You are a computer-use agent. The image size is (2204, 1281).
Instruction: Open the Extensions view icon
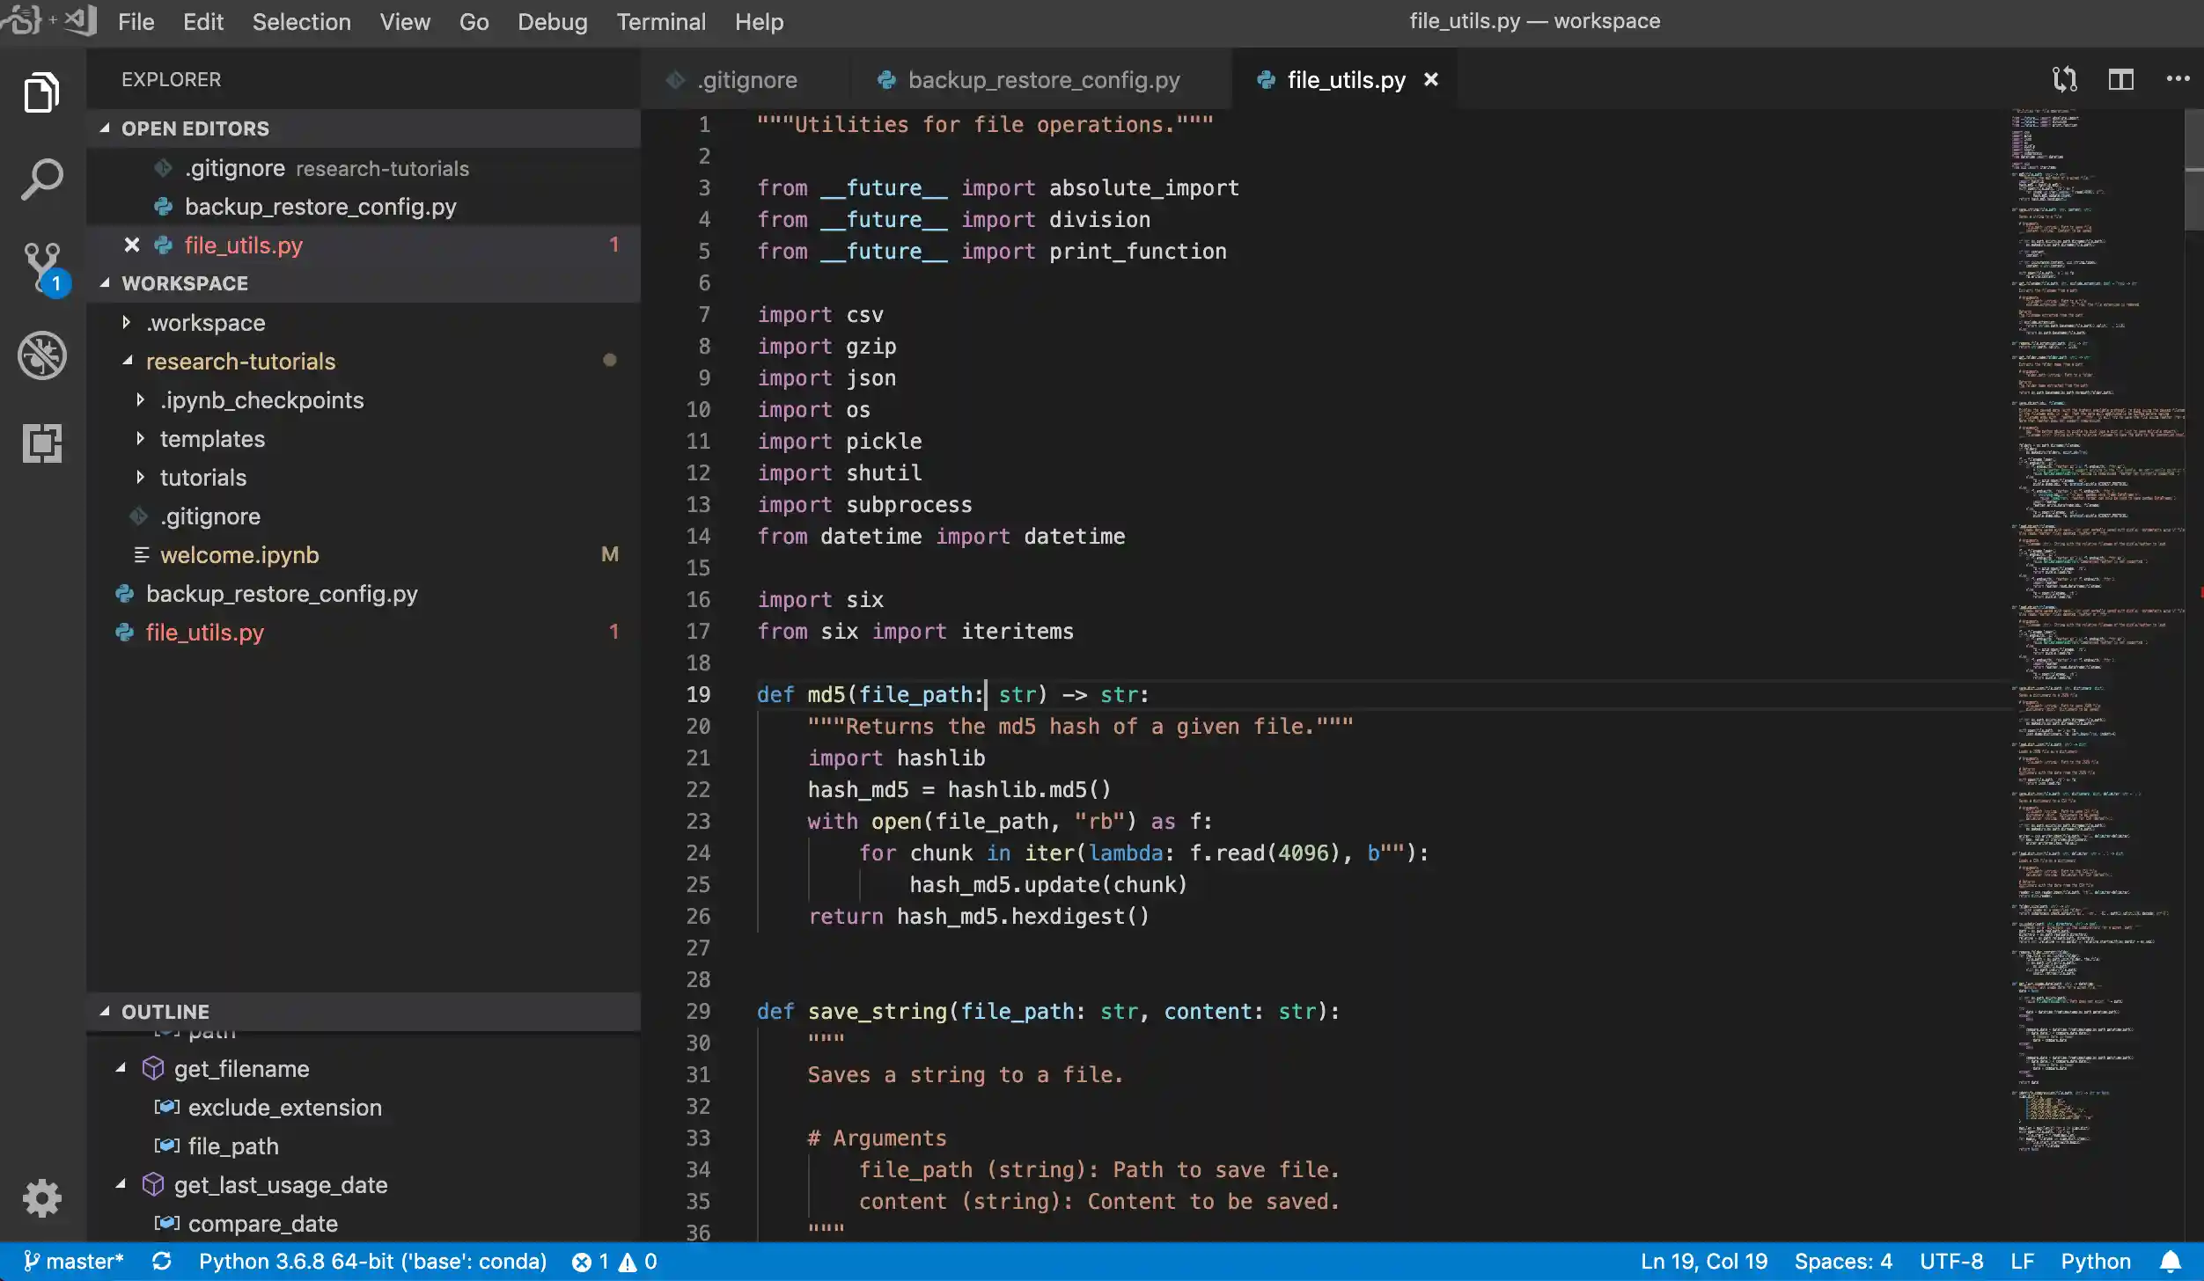pyautogui.click(x=41, y=443)
